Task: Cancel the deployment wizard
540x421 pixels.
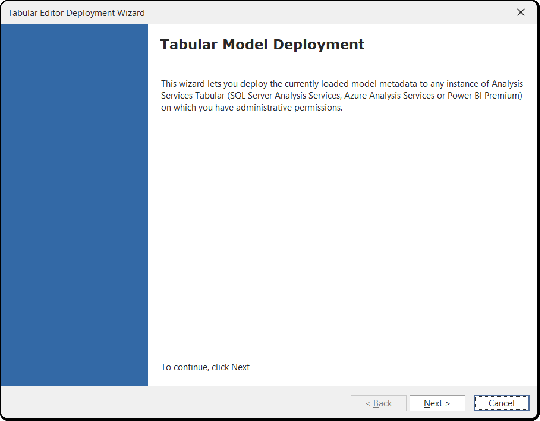Action: [501, 403]
